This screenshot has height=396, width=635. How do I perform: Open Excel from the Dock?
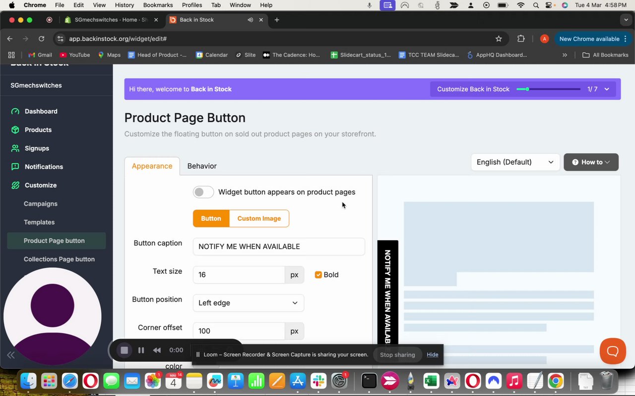[x=431, y=381]
